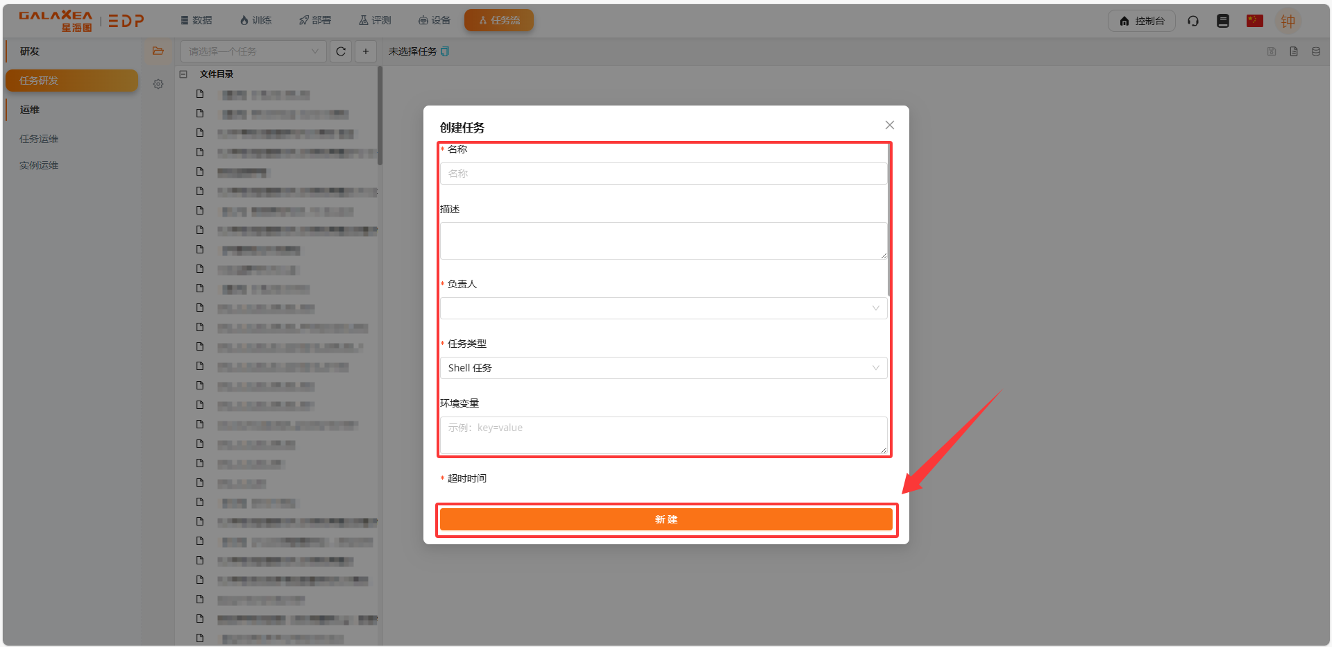Select 任务运维 in left sidebar
Viewport: 1332px width, 647px height.
39,139
